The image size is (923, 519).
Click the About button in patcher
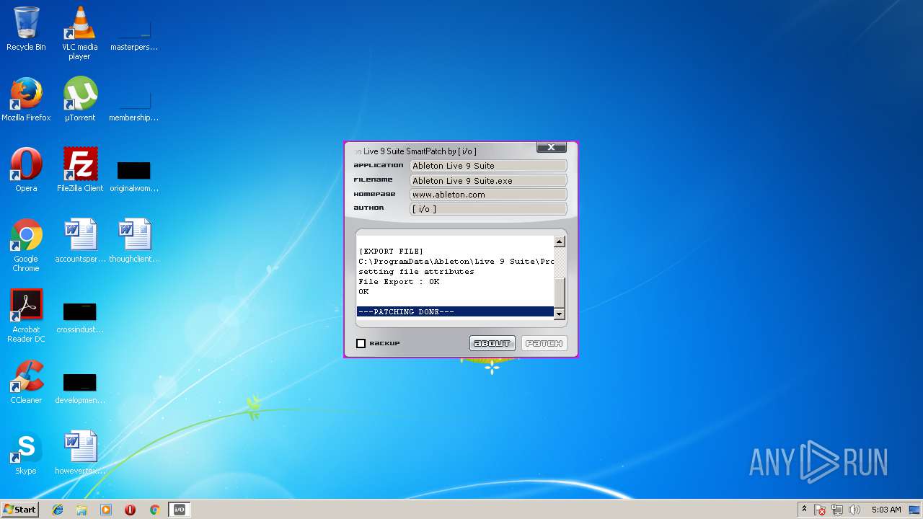493,343
